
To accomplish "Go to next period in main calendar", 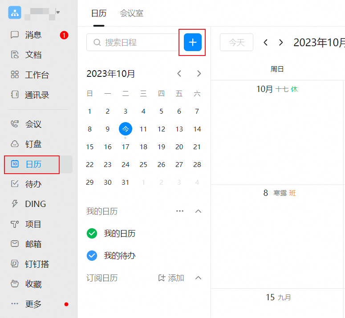I will click(281, 42).
